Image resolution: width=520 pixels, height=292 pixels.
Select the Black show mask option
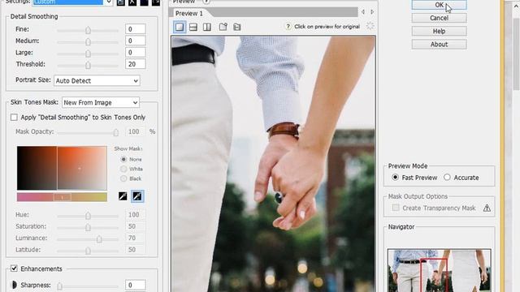123,178
